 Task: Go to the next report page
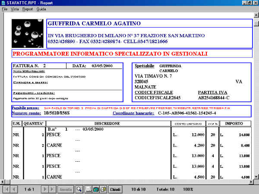(44, 189)
